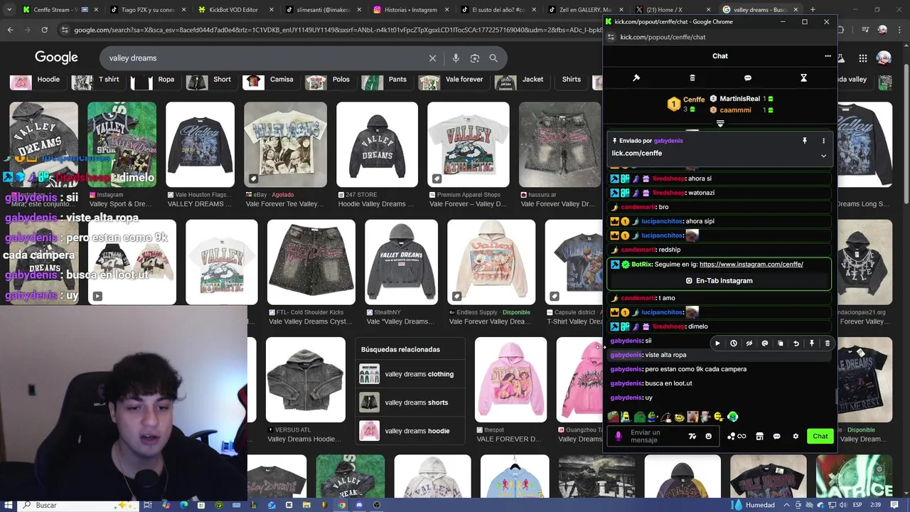Viewport: 910px width, 512px height.
Task: Open the 7TV emote picker
Action: [692, 436]
